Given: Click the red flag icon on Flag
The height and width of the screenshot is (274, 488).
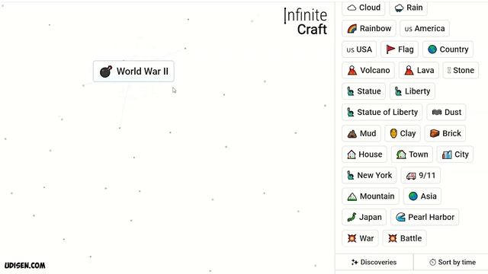Looking at the screenshot, I should (x=390, y=49).
